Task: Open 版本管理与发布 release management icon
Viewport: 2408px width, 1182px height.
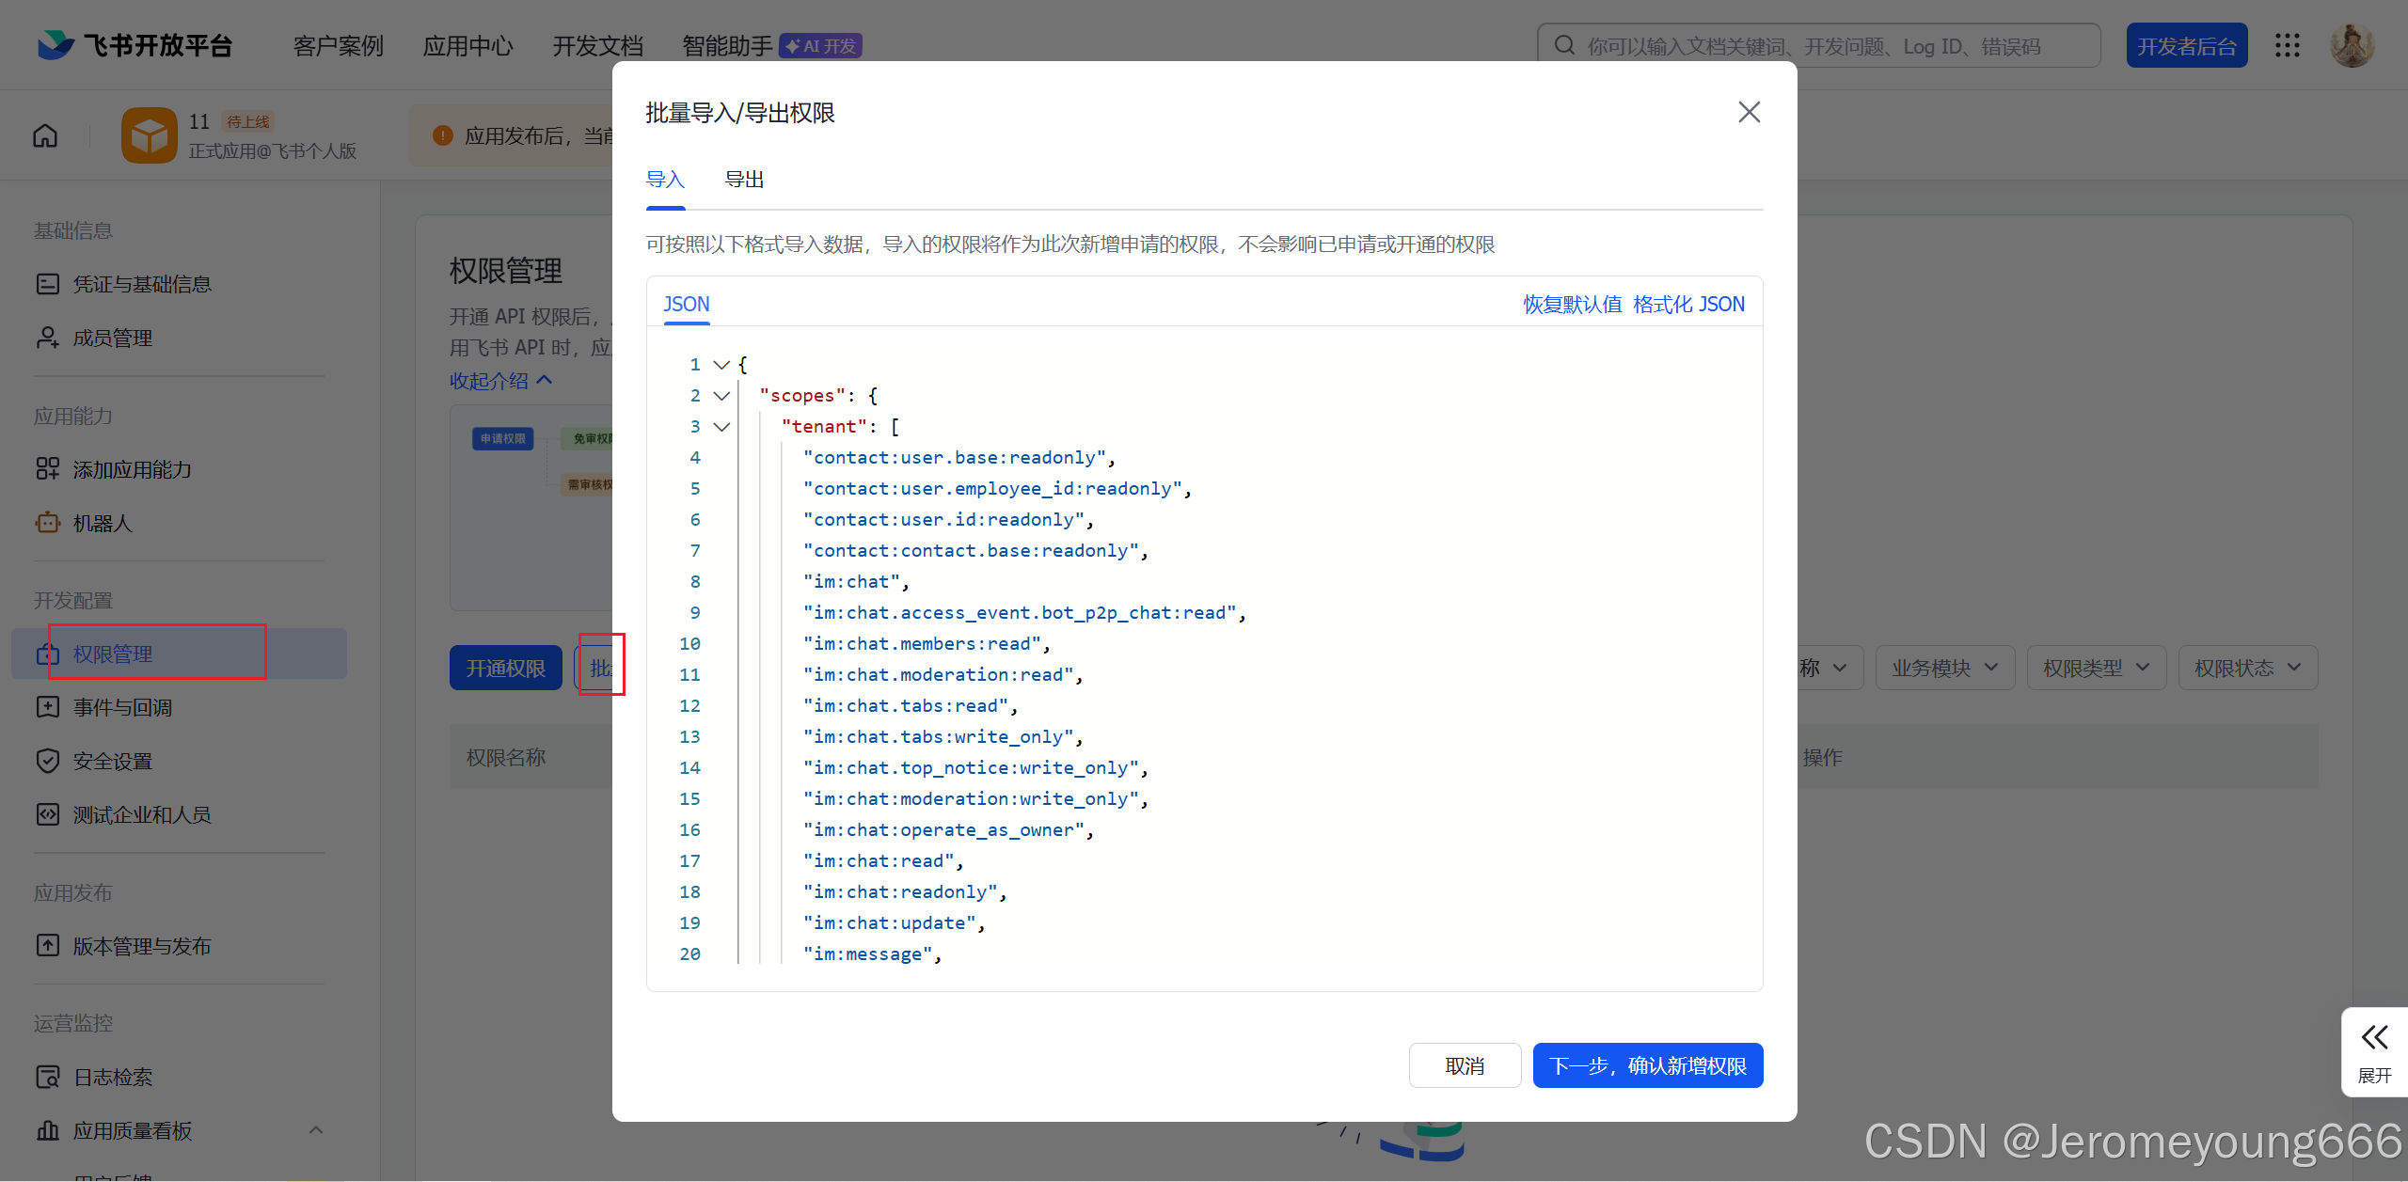Action: coord(48,945)
